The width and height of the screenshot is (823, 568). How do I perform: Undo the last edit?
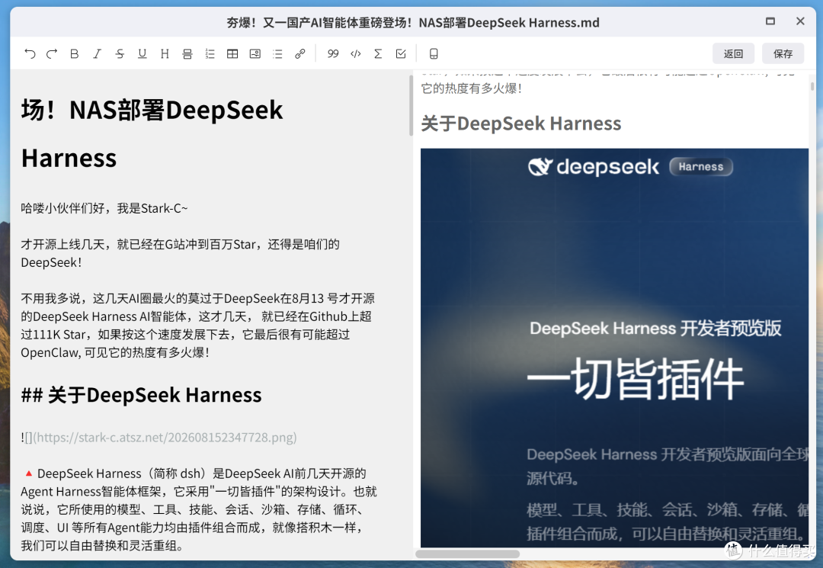pyautogui.click(x=30, y=53)
